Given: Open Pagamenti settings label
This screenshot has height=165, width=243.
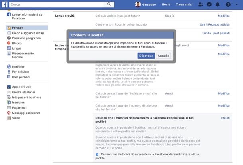Looking at the screenshot, I should click(19, 108).
